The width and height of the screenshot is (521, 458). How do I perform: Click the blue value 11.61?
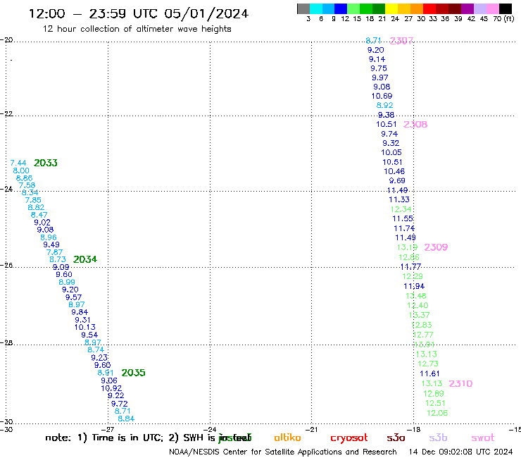click(429, 374)
